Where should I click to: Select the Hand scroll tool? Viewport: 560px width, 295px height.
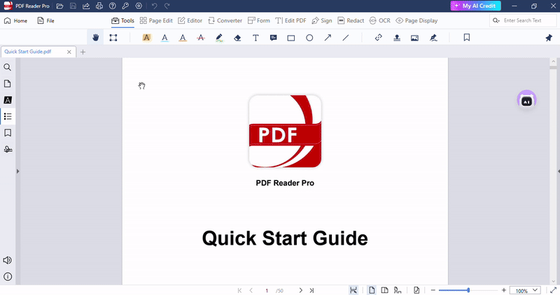(95, 38)
